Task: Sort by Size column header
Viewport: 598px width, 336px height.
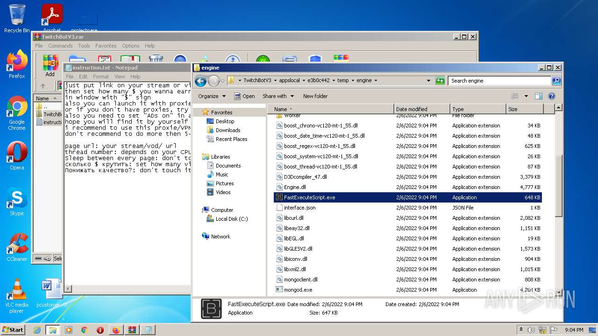Action: pyautogui.click(x=525, y=109)
